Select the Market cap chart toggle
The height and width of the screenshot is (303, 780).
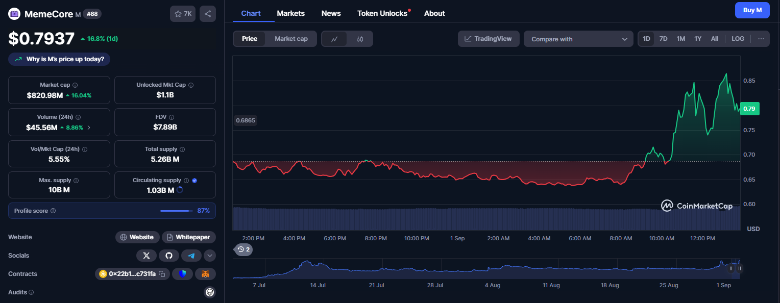[291, 39]
